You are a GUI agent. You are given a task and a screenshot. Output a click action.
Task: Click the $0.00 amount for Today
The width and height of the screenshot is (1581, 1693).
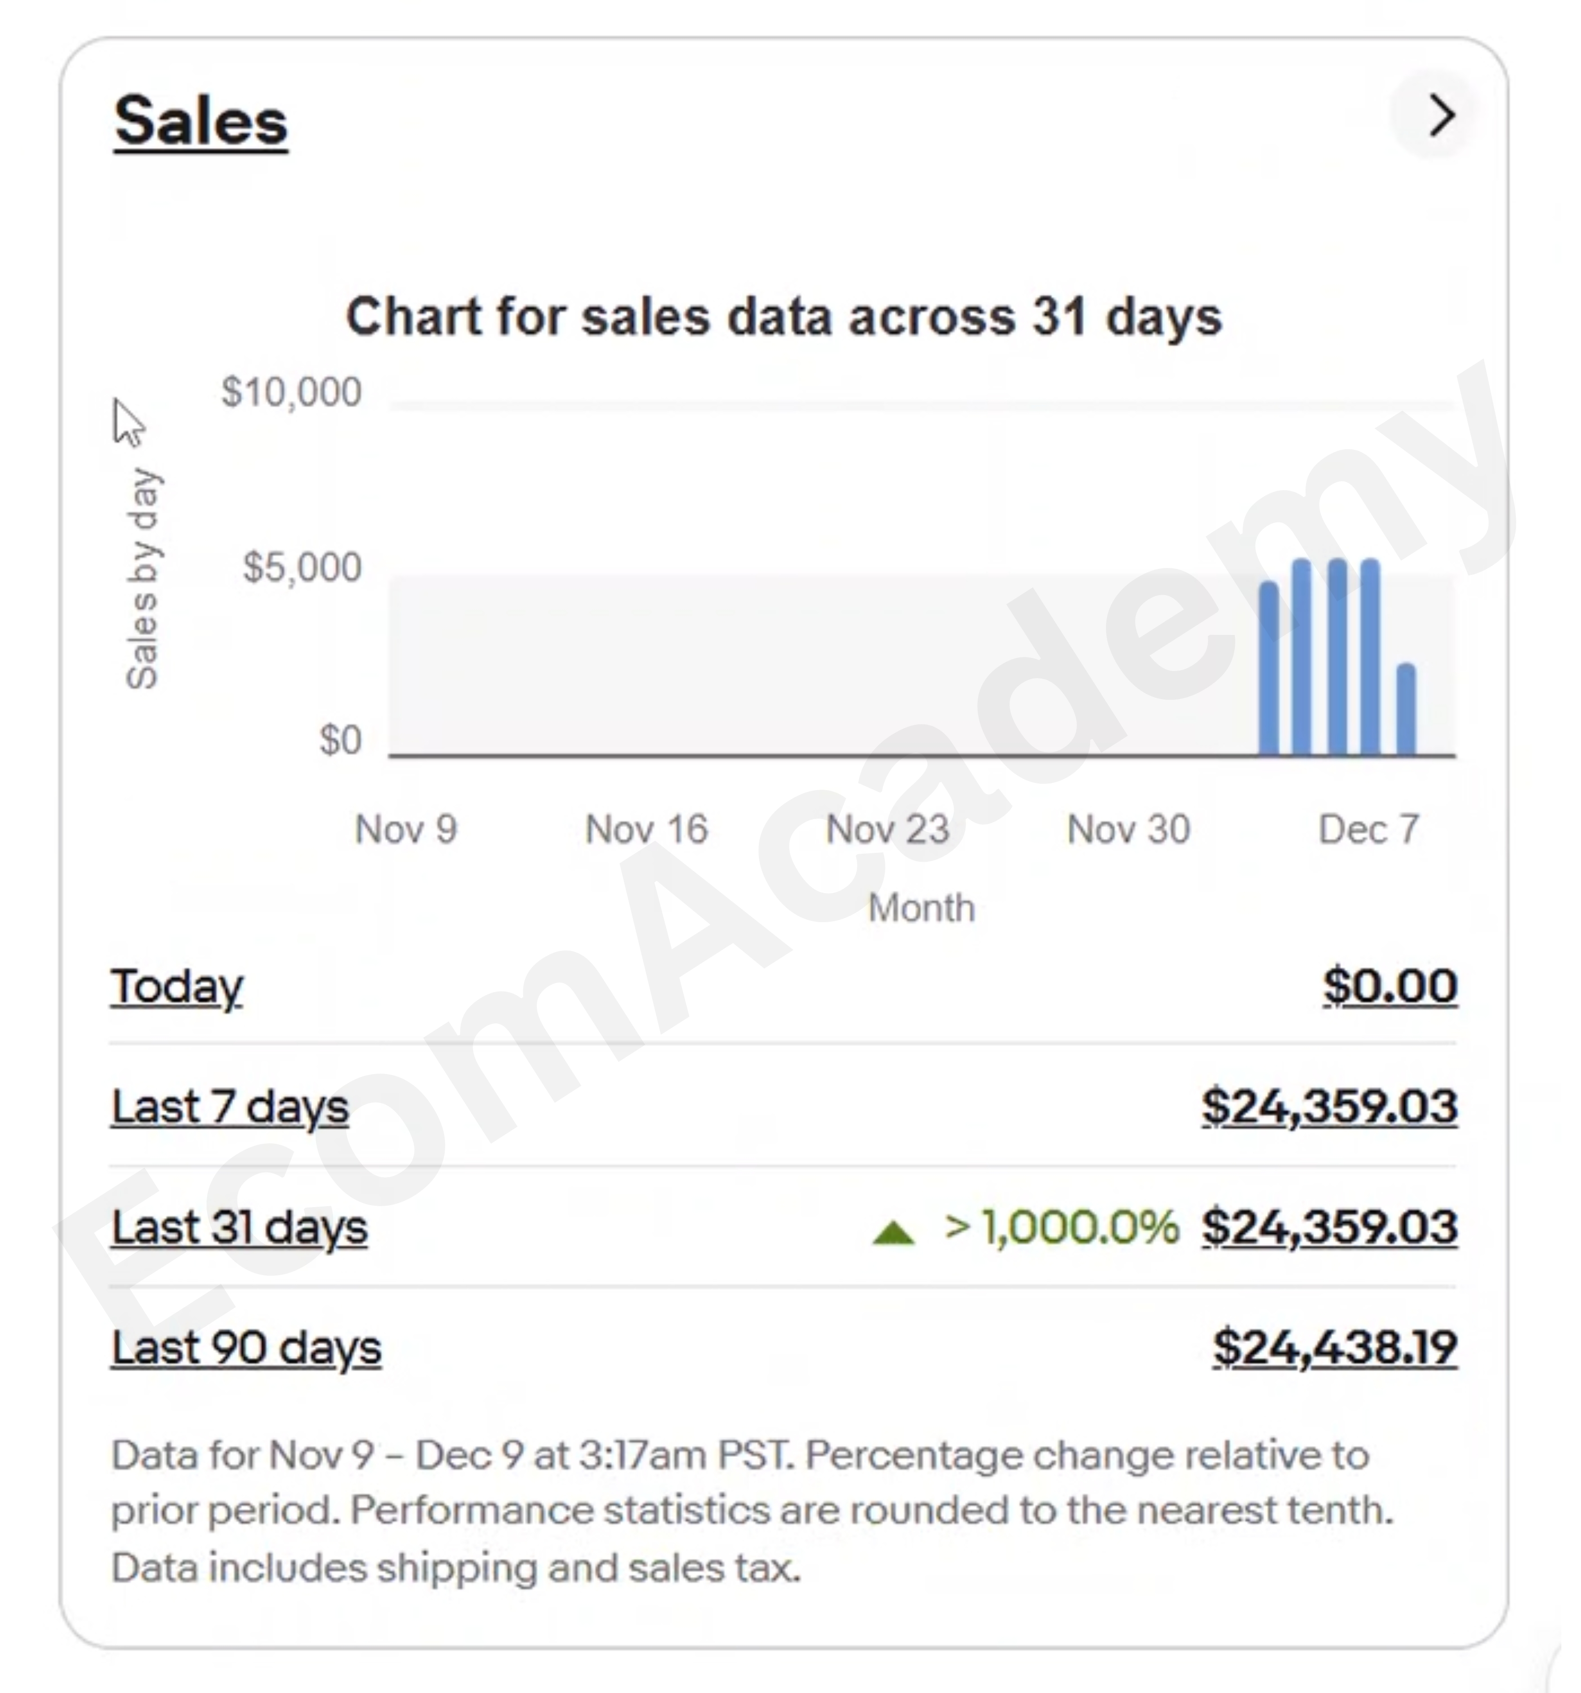[1389, 986]
